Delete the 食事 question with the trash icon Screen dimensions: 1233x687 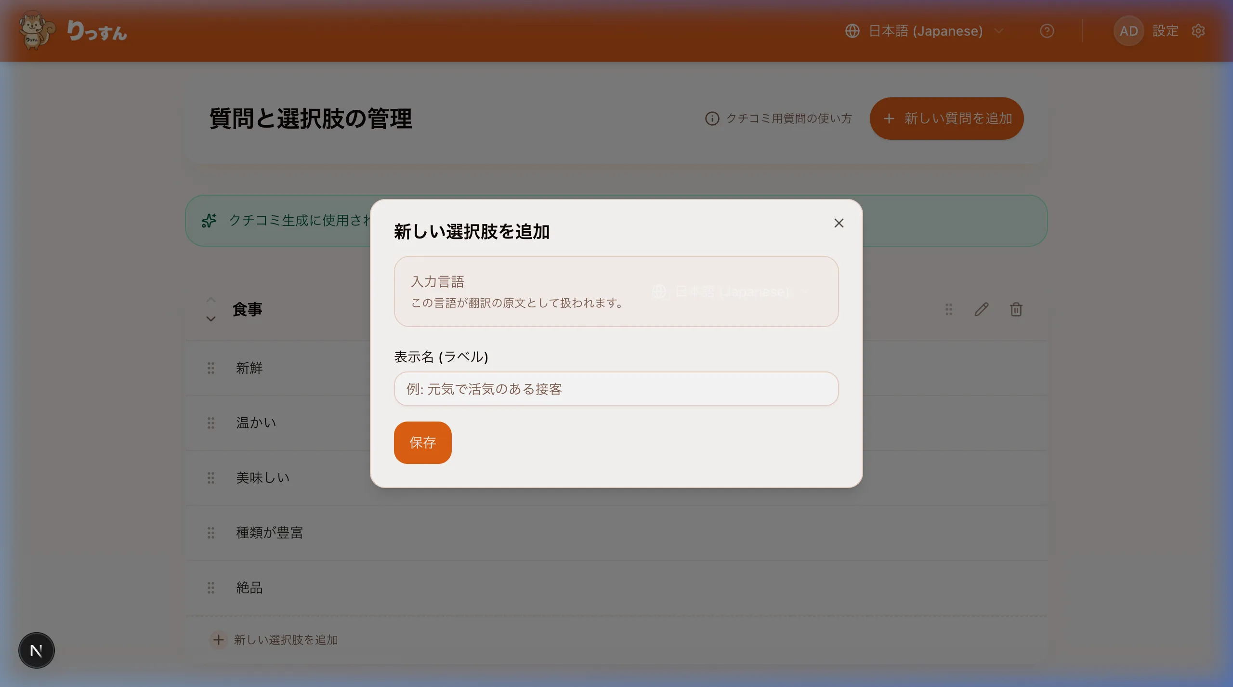click(x=1016, y=309)
